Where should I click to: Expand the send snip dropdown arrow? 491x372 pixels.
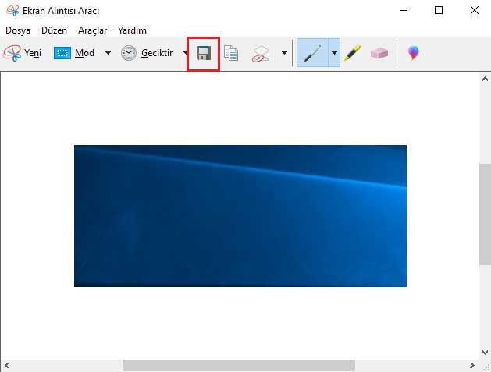(x=284, y=53)
